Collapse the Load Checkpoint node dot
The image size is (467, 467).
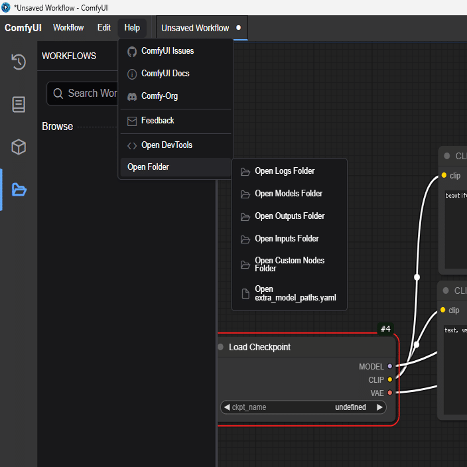tap(220, 347)
